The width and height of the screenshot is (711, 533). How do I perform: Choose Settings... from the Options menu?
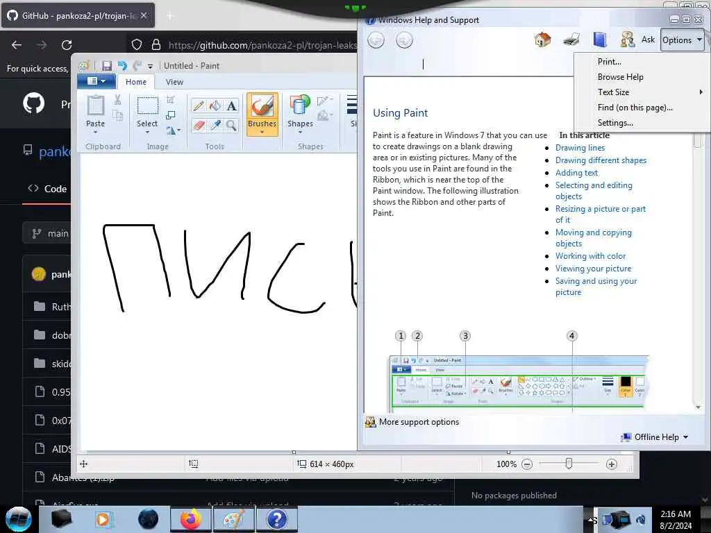(615, 123)
